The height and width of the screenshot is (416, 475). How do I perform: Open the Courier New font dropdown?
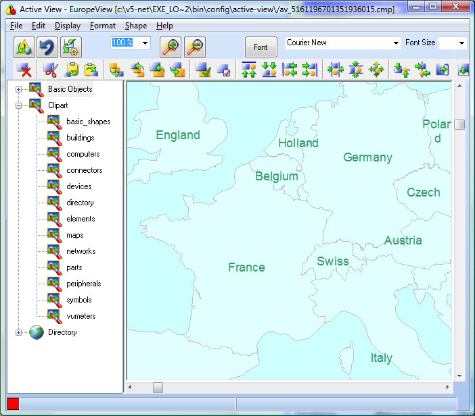[396, 43]
